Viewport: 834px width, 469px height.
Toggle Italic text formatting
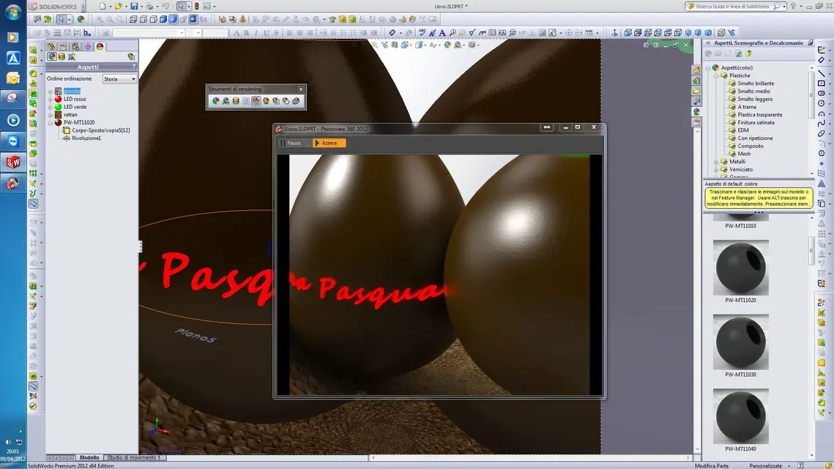click(x=256, y=33)
